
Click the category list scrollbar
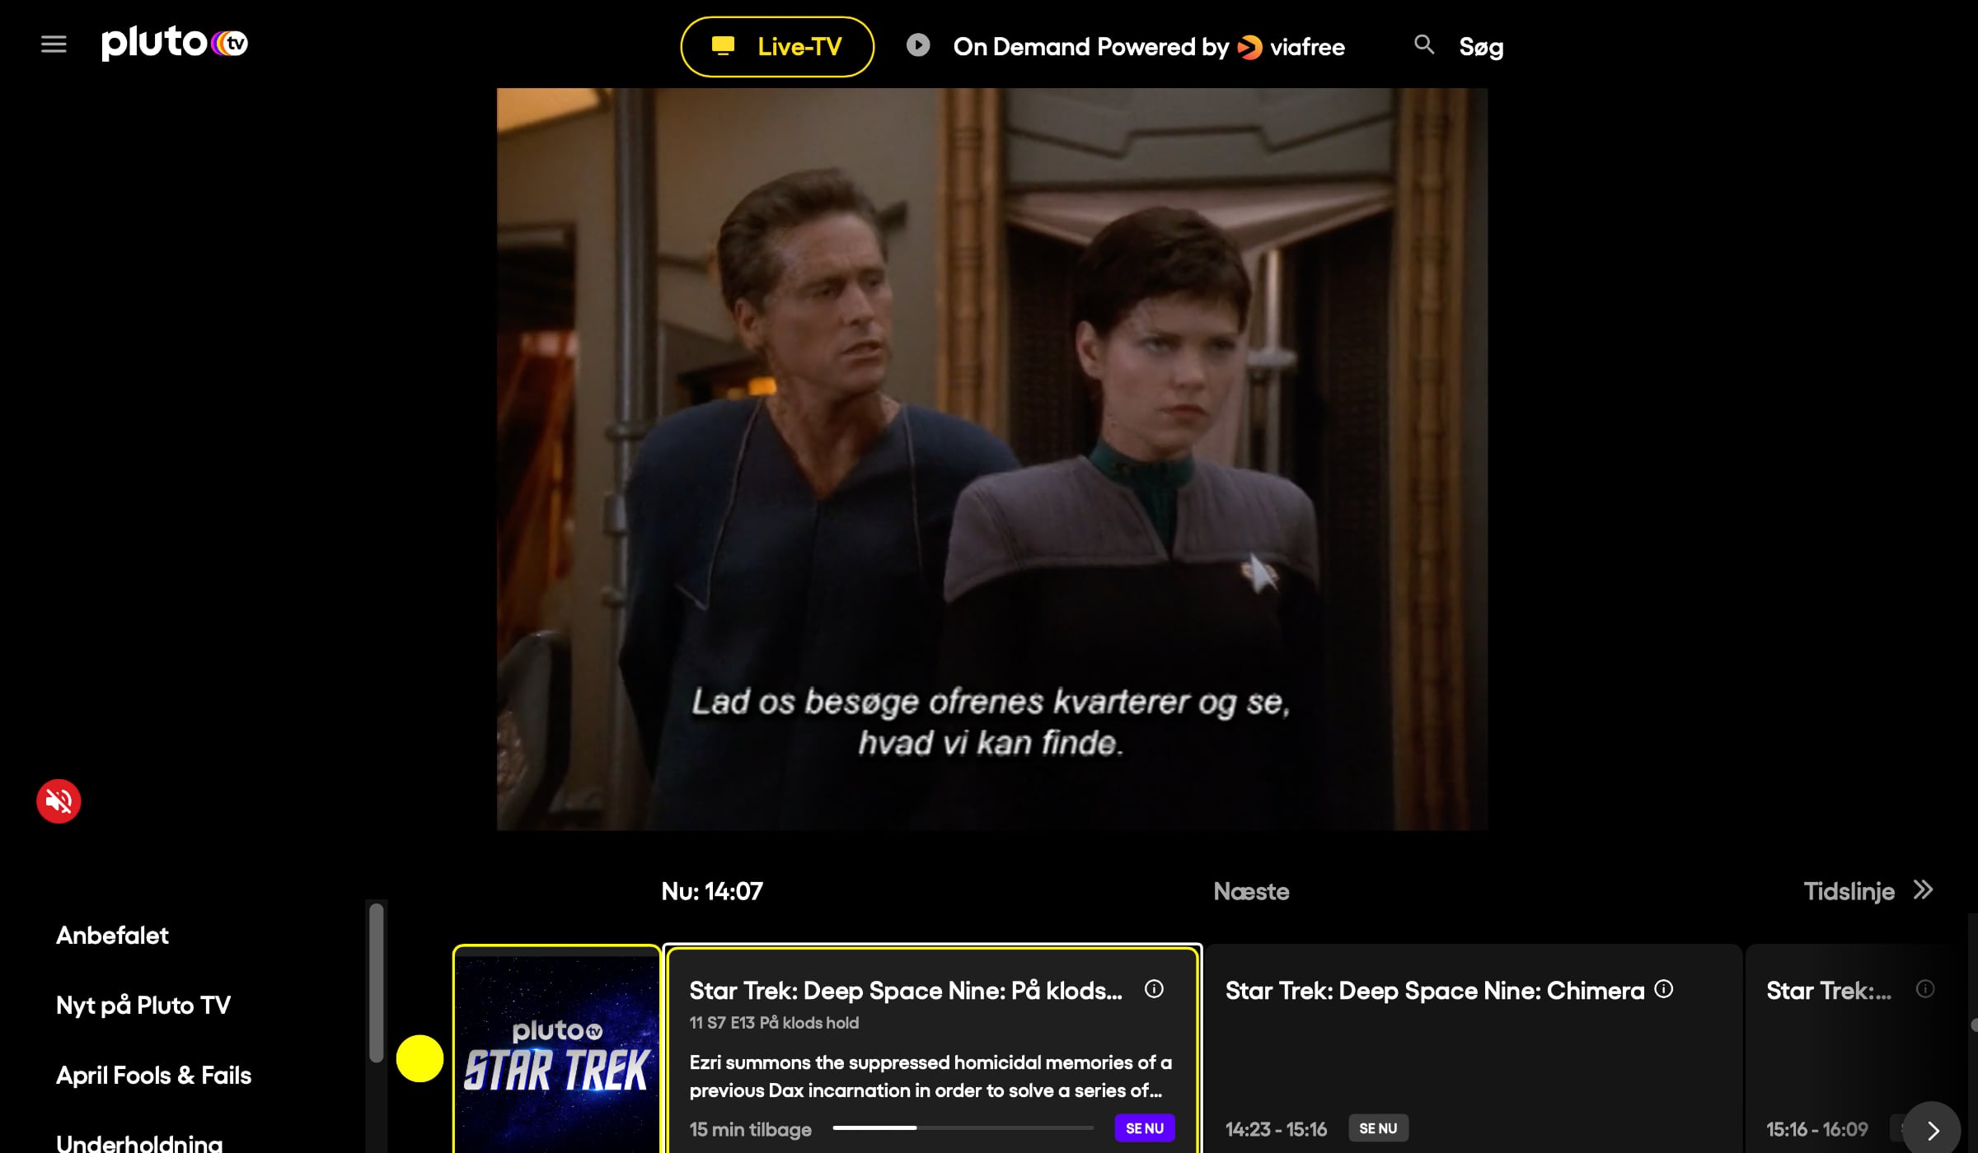coord(376,983)
